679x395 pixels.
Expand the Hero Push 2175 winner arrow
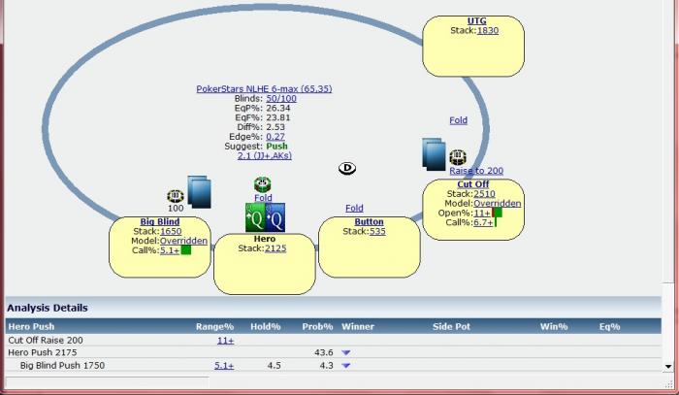[345, 352]
